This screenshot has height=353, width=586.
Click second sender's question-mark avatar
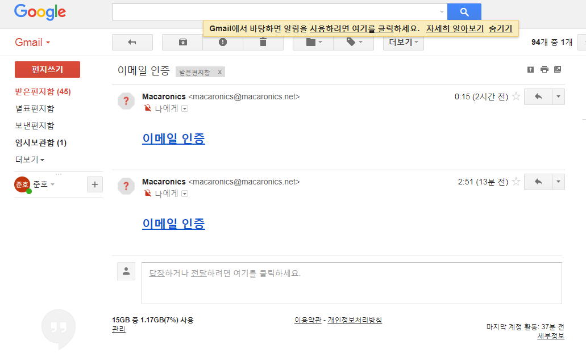click(126, 186)
